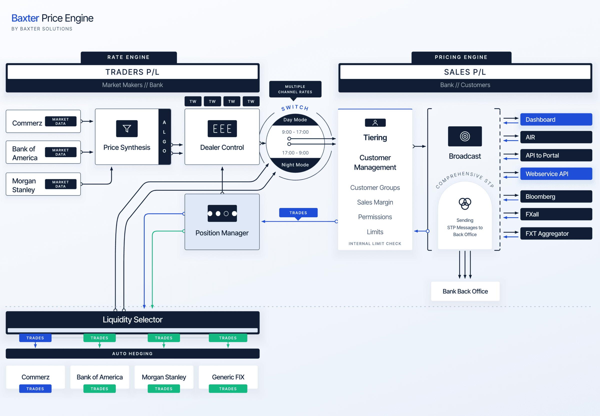Screen dimensions: 600x416
Task: Click the Tiering person icon
Action: point(375,123)
